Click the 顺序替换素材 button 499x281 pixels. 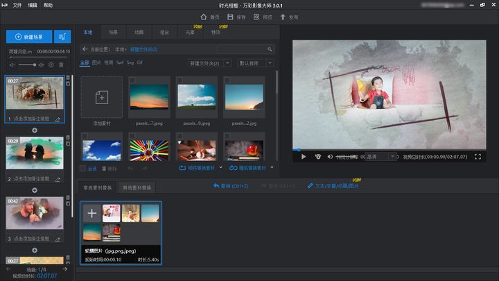coord(197,168)
